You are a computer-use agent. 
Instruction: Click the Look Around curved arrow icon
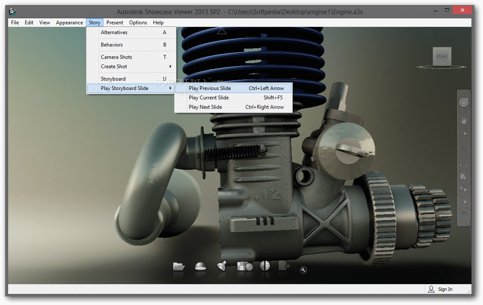point(464,165)
